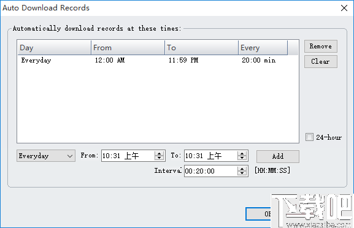Screen dimensions: 354x228
Task: Sort by the From column header
Action: 128,48
